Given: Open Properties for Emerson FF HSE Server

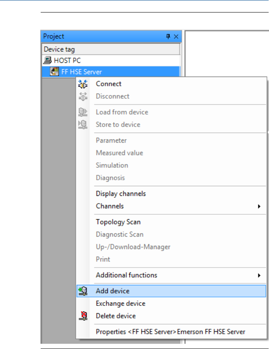Looking at the screenshot, I should (170, 332).
